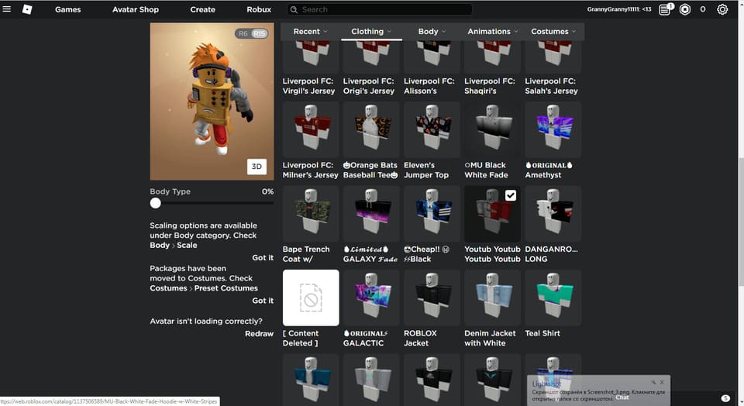Dismiss the Lightshot notification popup
Screen dimensions: 744x406
[x=662, y=382]
